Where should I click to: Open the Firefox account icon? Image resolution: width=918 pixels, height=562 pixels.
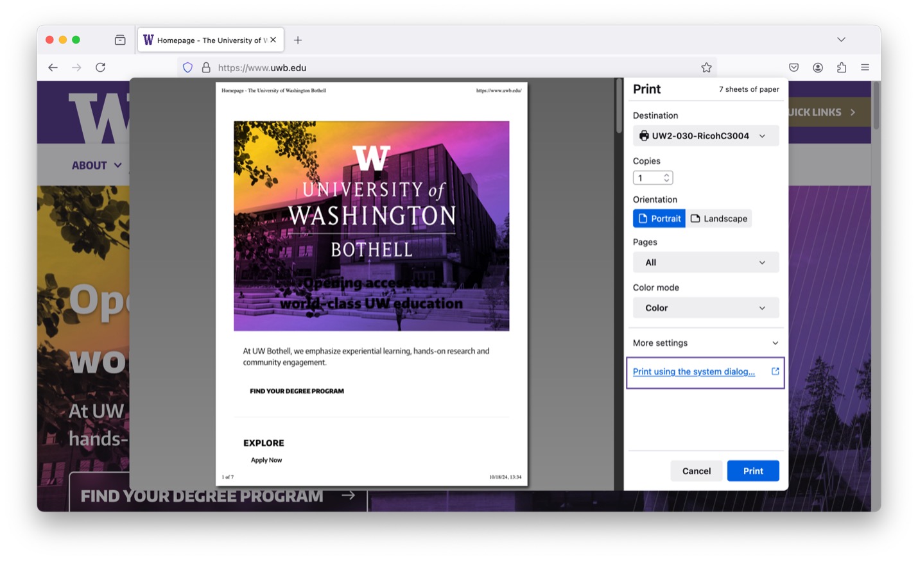pyautogui.click(x=818, y=67)
